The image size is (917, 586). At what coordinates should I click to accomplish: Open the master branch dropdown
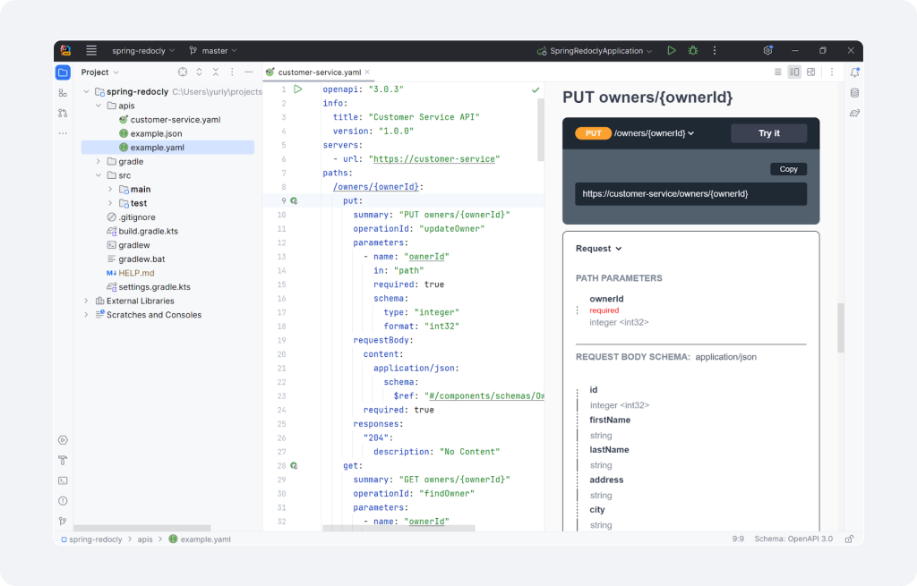point(213,51)
